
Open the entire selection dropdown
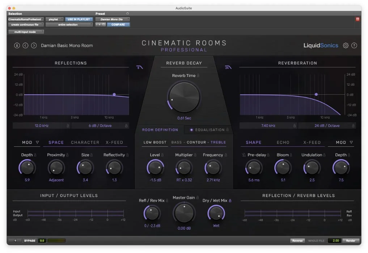(69, 24)
